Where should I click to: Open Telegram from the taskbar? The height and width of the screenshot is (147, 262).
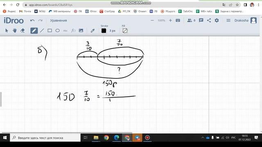[137, 138]
